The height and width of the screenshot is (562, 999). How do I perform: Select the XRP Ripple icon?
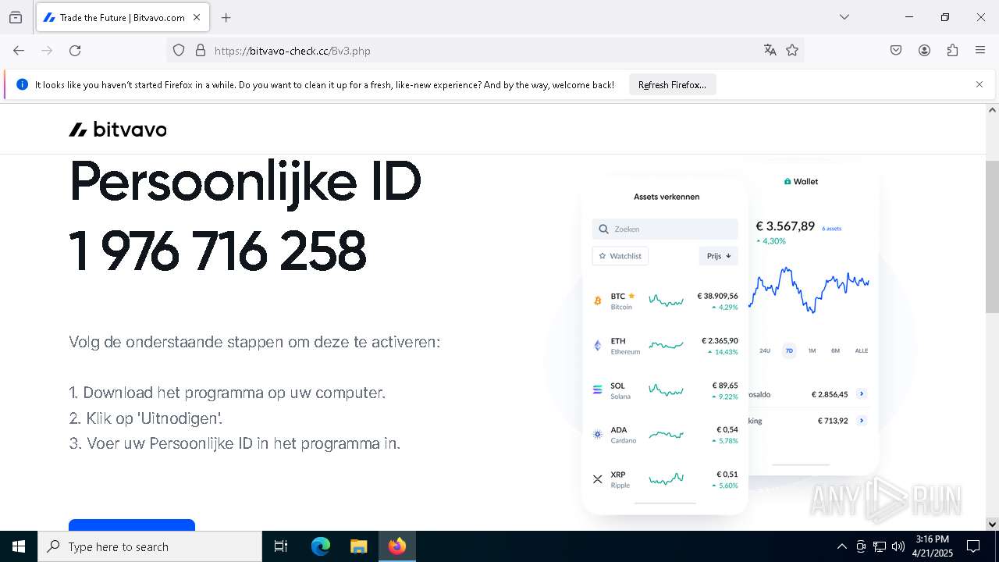tap(598, 479)
